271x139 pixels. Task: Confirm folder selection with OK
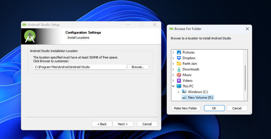tap(214, 108)
